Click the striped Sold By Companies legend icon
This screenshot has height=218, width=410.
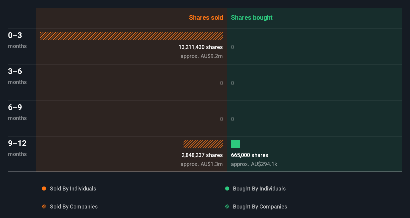click(44, 206)
